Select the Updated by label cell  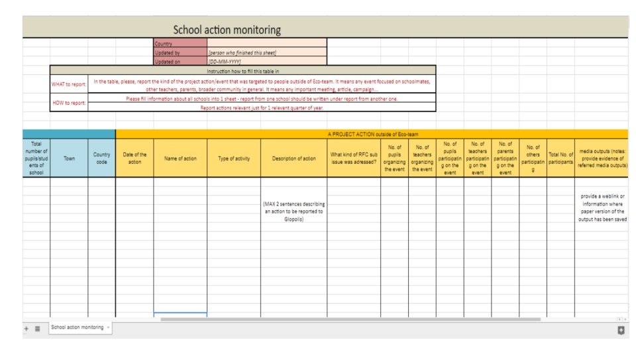coord(180,52)
